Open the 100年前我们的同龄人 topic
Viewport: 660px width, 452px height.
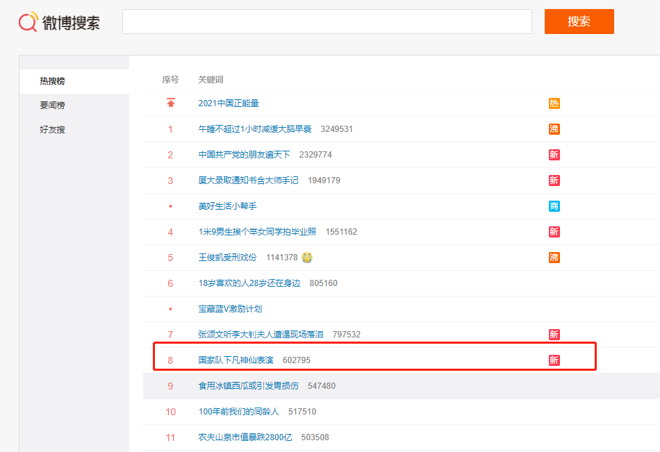239,412
